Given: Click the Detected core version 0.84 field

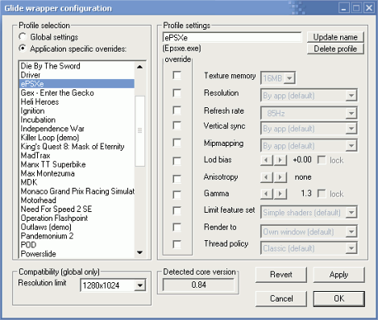Looking at the screenshot, I should [x=198, y=285].
